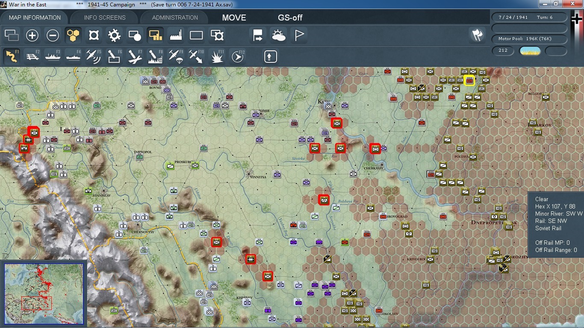The height and width of the screenshot is (328, 584).
Task: Click the CHERKASSY city label
Action: [373, 169]
